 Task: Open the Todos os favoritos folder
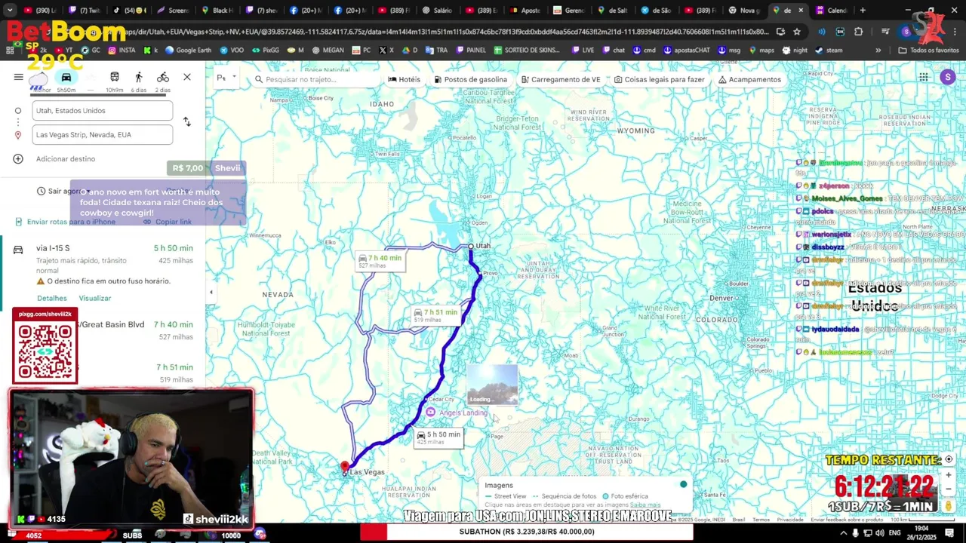[928, 51]
